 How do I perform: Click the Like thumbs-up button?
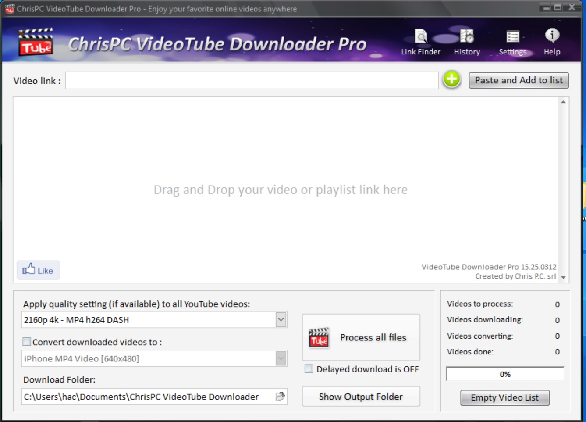tap(38, 270)
